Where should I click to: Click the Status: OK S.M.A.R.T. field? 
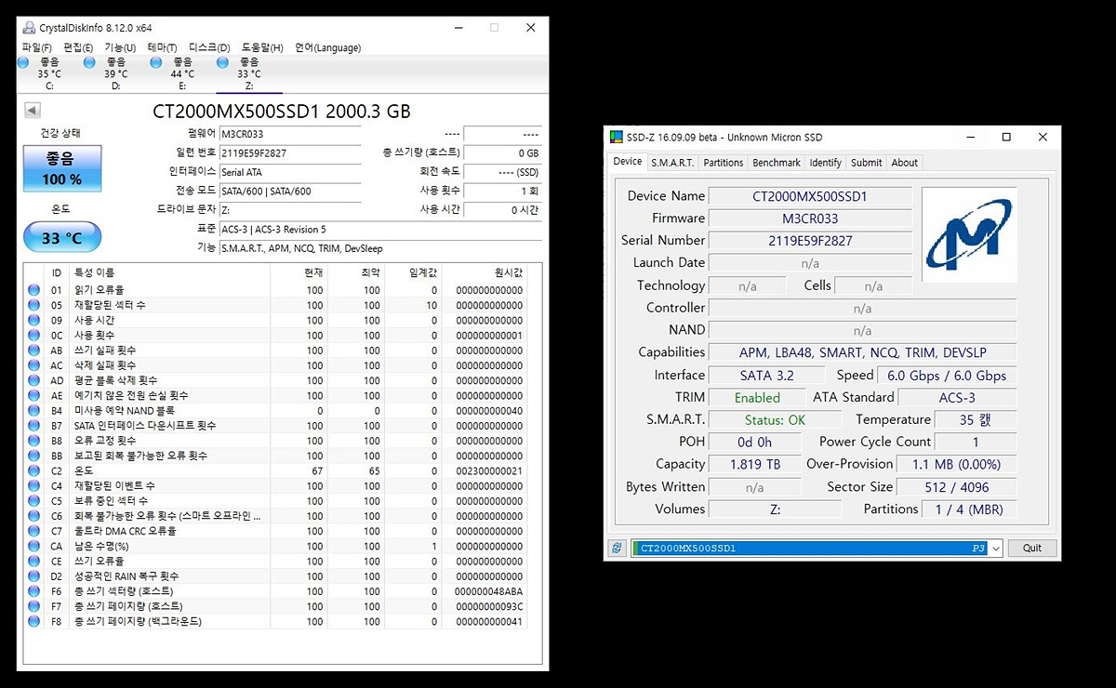pyautogui.click(x=776, y=419)
